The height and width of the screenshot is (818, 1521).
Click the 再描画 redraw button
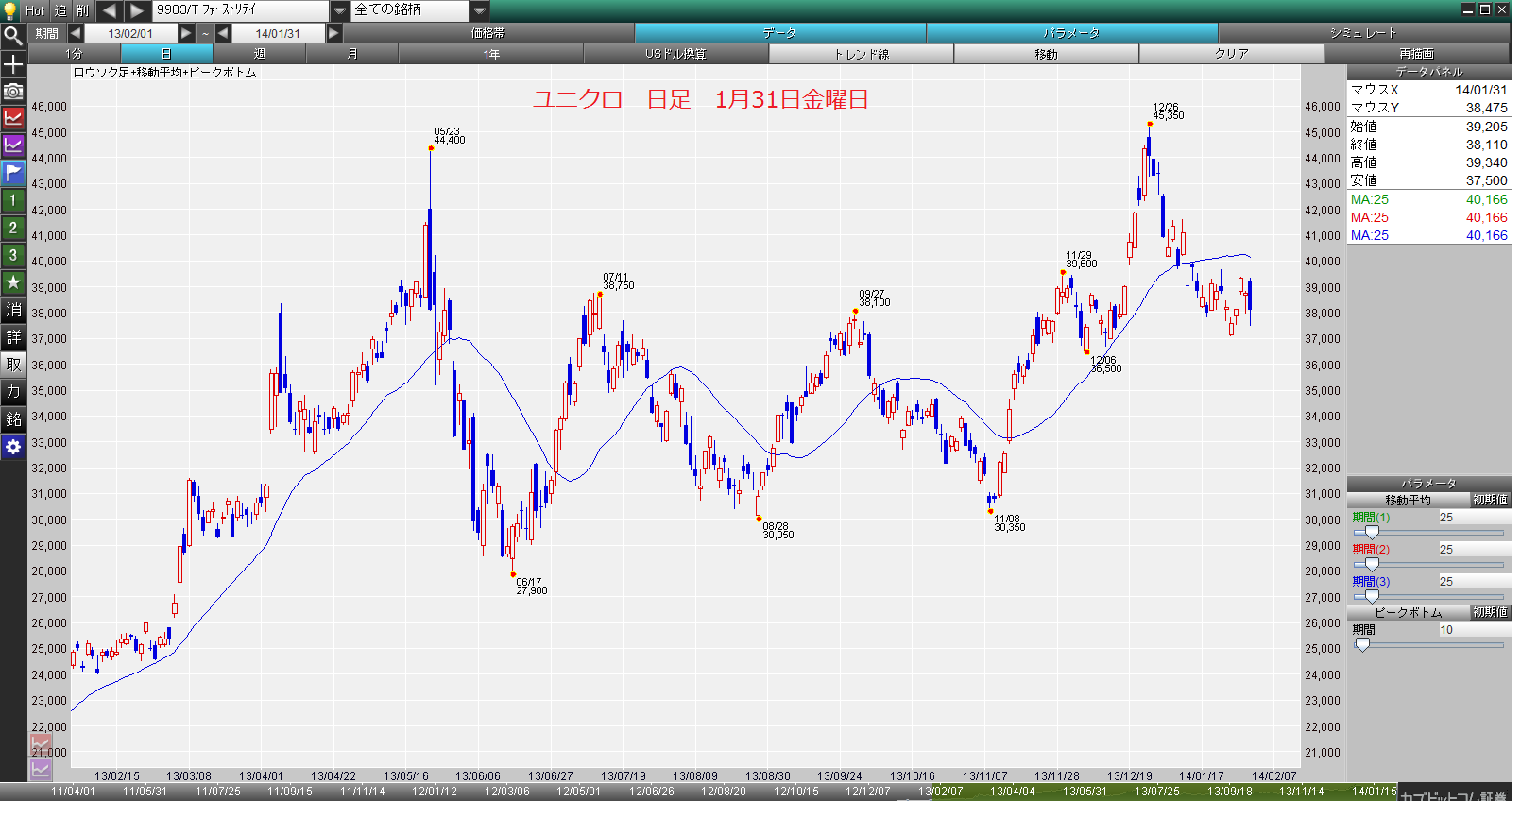point(1416,54)
